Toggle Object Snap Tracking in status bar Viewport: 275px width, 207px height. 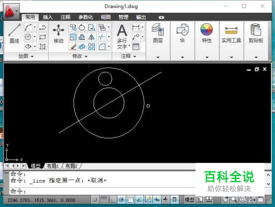(139, 200)
